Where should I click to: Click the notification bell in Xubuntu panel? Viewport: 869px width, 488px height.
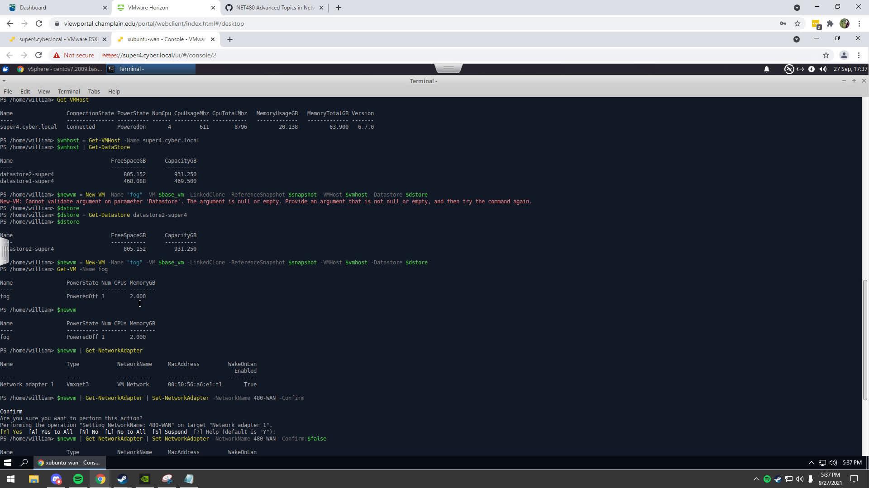tap(766, 69)
